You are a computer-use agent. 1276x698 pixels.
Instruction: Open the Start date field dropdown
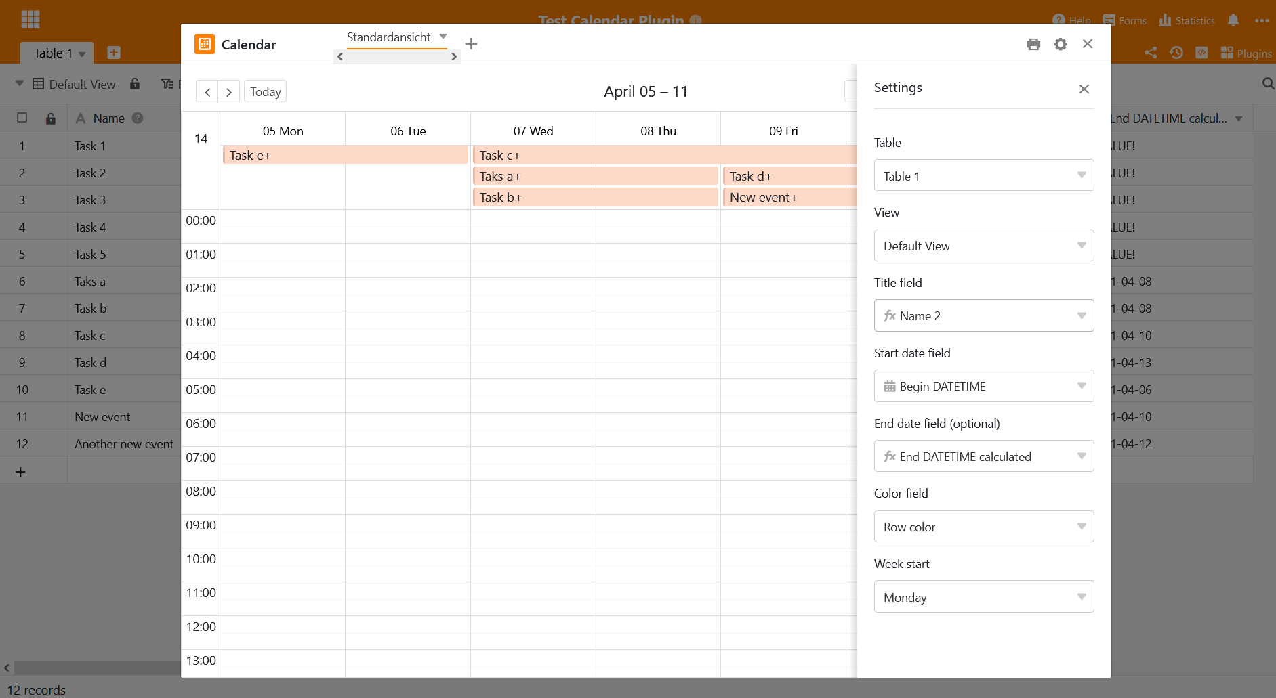pyautogui.click(x=983, y=387)
